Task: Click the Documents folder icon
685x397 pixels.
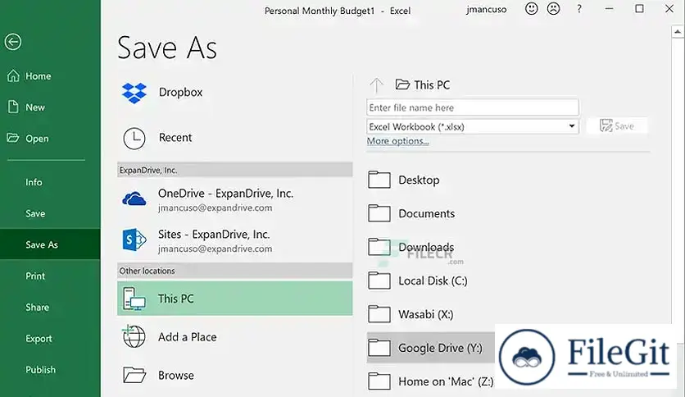Action: pyautogui.click(x=379, y=213)
